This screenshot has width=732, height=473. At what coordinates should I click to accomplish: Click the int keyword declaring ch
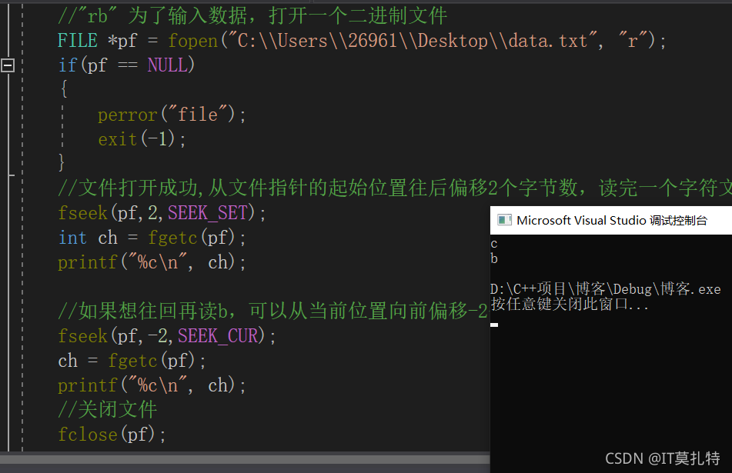click(73, 238)
